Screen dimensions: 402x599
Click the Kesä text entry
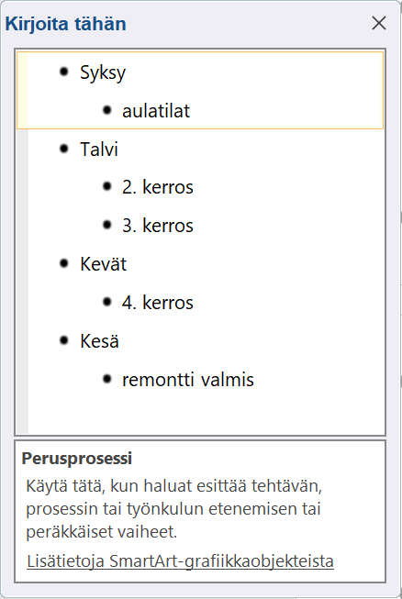coord(99,340)
